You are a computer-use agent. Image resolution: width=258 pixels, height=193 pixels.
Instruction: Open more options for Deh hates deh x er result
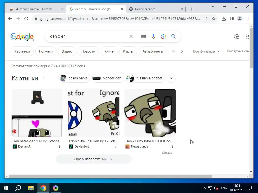(59, 146)
